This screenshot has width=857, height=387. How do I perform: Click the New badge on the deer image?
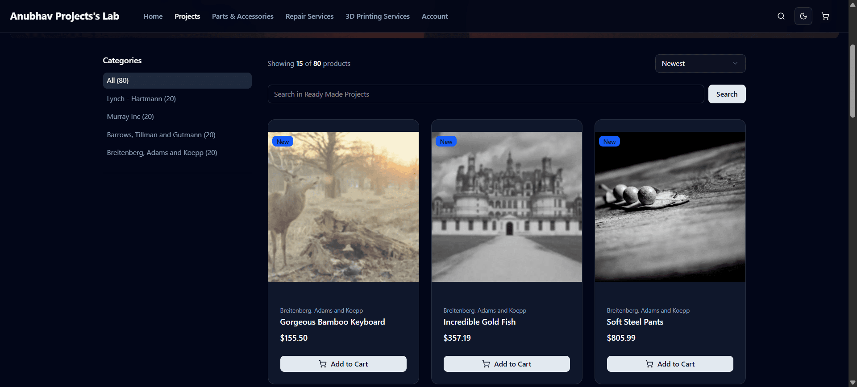283,142
